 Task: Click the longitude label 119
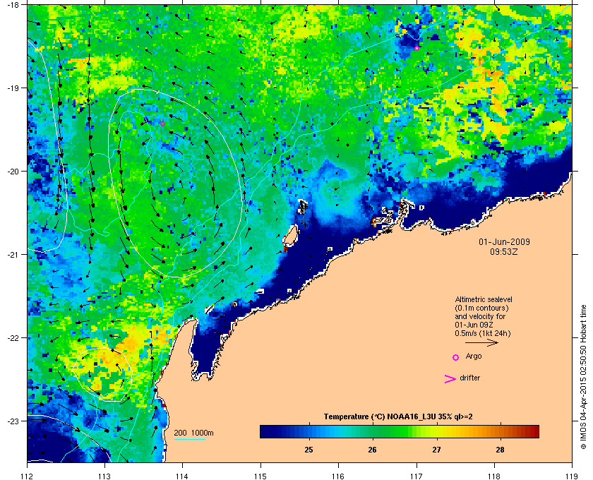point(572,476)
